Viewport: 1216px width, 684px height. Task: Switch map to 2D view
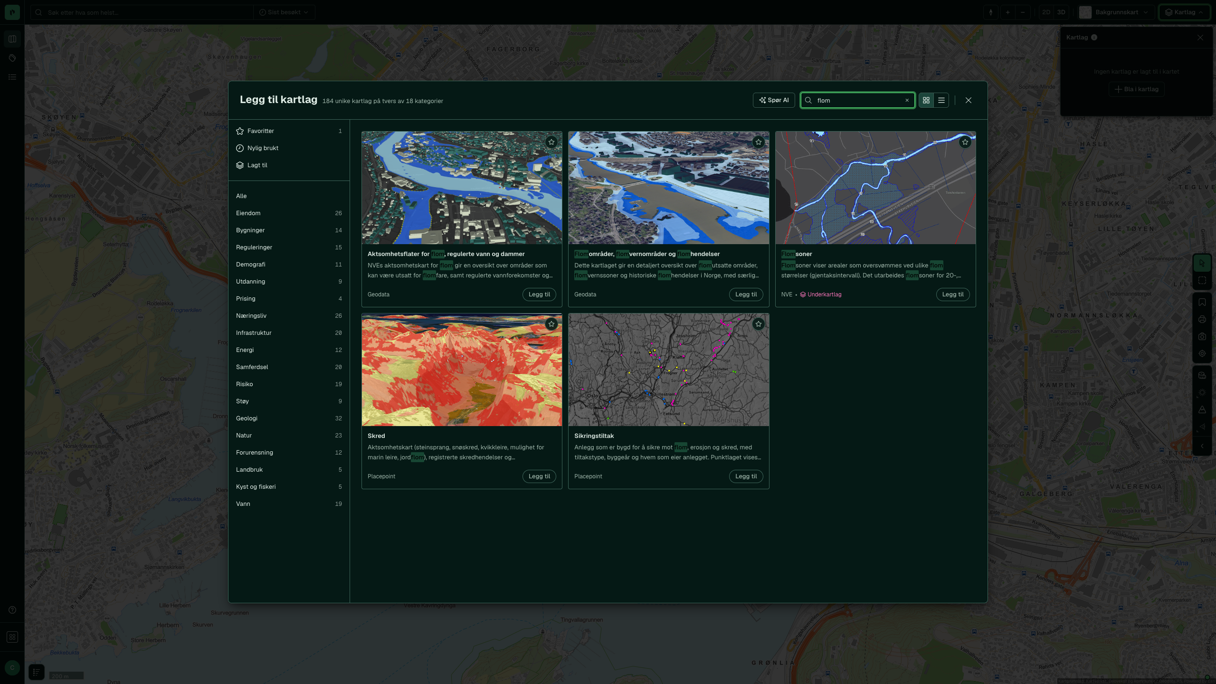click(x=1046, y=12)
